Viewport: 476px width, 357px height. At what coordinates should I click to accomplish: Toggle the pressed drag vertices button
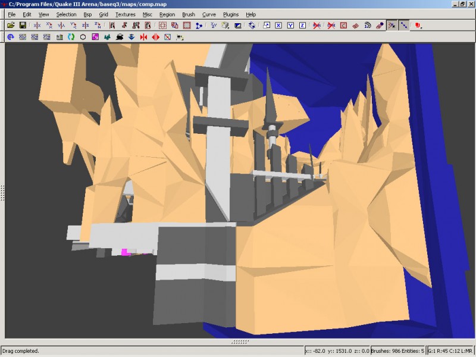[392, 26]
